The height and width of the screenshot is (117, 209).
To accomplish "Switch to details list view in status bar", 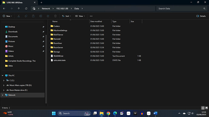I will [x=203, y=108].
